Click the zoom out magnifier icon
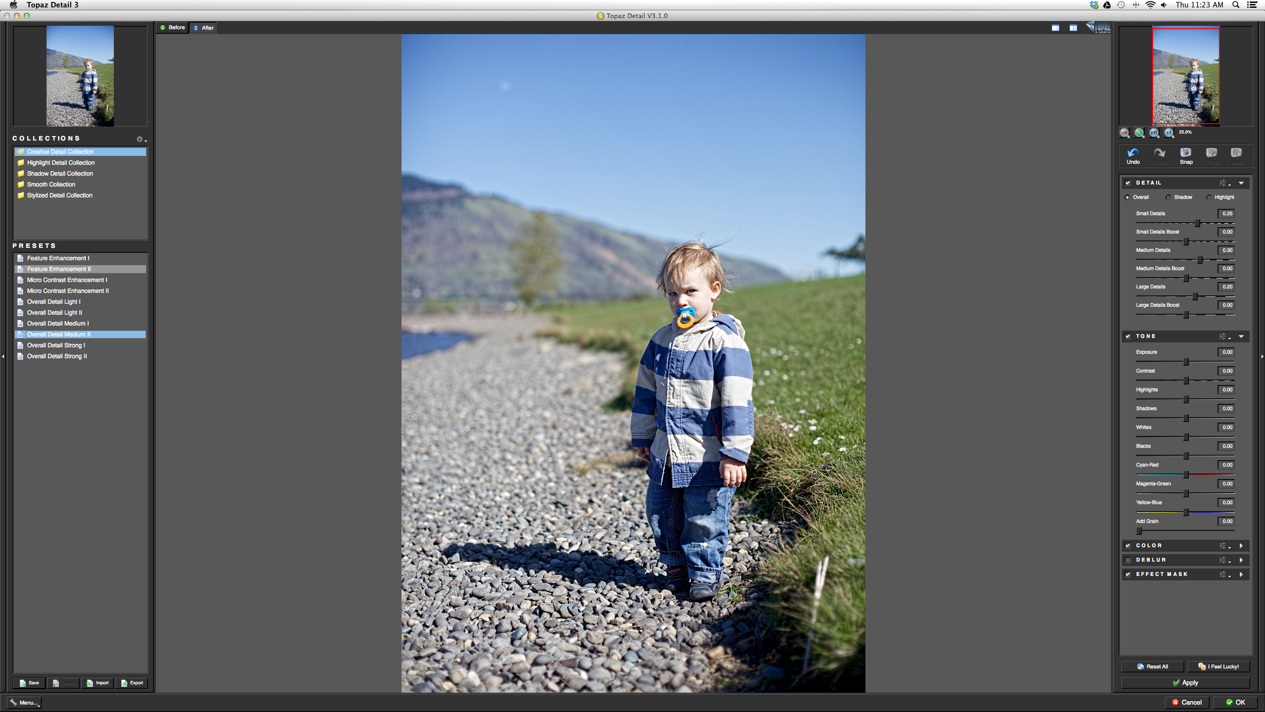This screenshot has width=1265, height=712. click(1124, 133)
